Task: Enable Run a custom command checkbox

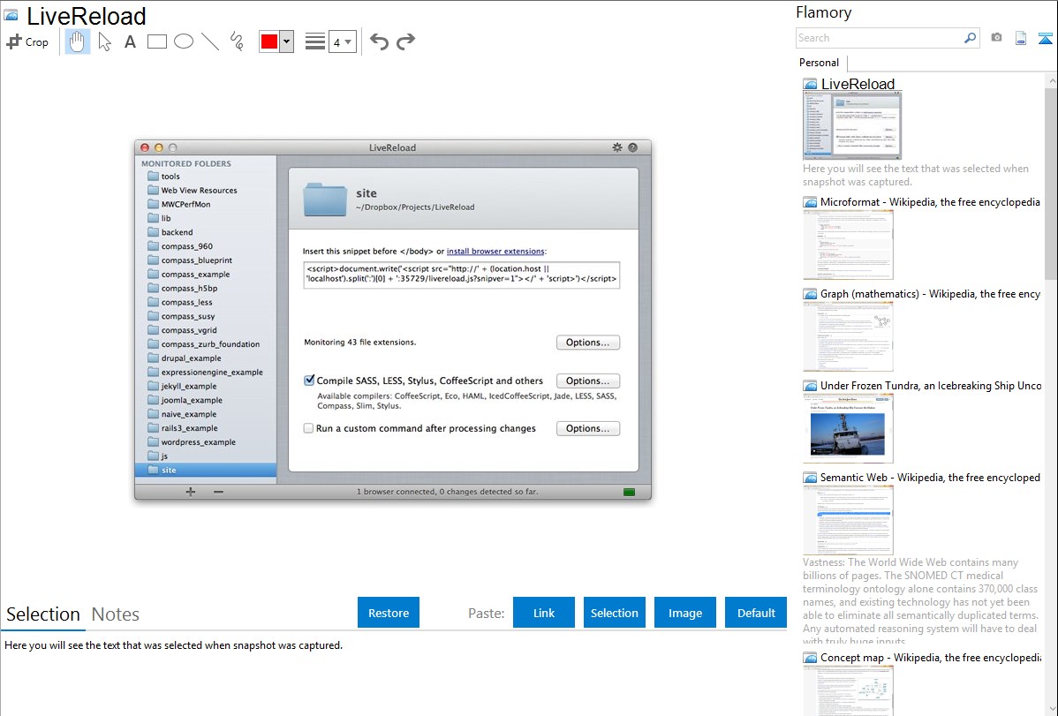Action: tap(308, 428)
